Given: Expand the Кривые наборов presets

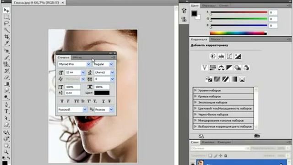Looking at the screenshot, I should 195,96.
